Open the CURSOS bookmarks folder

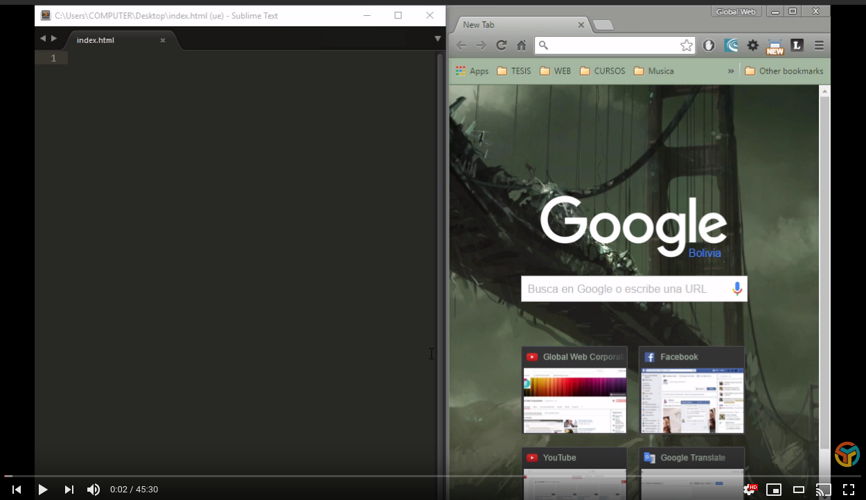(603, 71)
